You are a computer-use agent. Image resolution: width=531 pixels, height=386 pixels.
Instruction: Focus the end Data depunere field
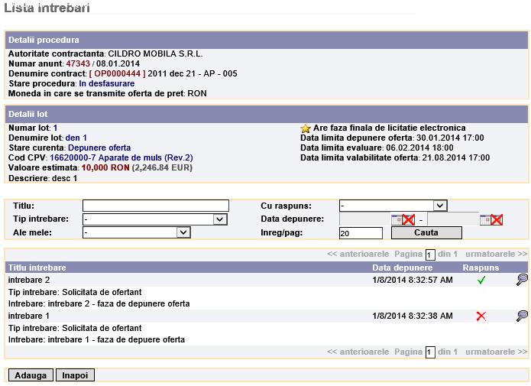453,219
